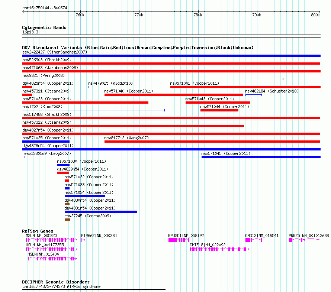The height and width of the screenshot is (292, 331).
Task: Click the dgv4830n54 (Cooper2011) label
Action: click(90, 200)
